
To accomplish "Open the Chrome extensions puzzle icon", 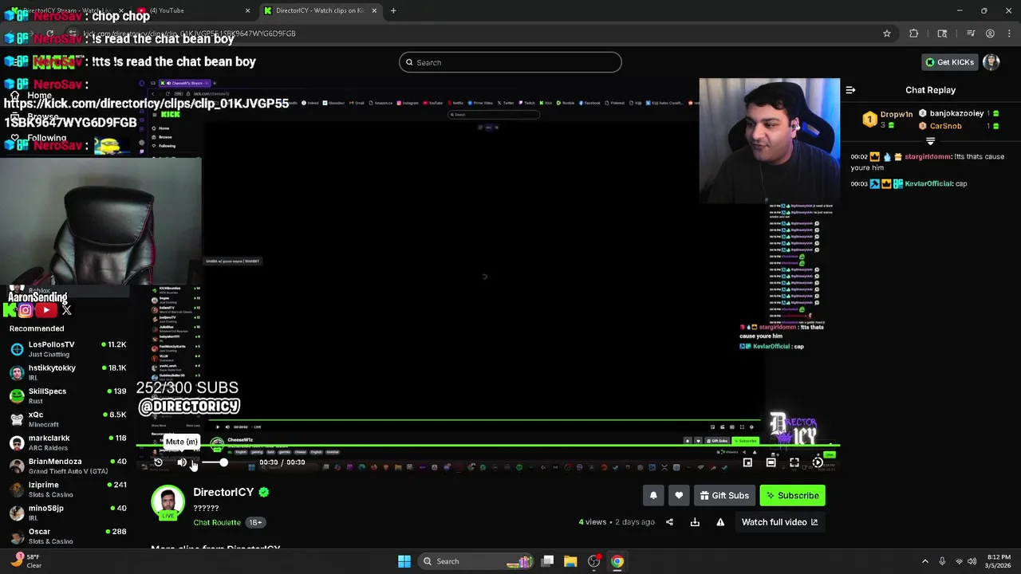I will [x=913, y=33].
